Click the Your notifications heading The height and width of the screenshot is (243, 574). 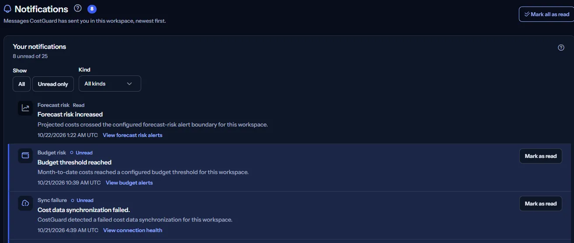tap(39, 47)
